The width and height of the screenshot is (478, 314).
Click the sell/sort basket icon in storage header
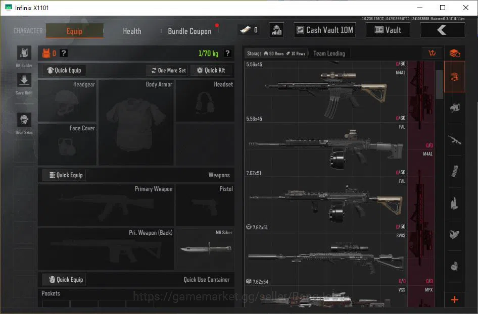coord(432,54)
